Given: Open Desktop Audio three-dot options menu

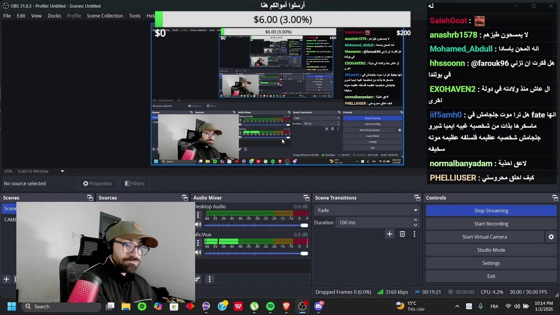Looking at the screenshot, I should pos(198,215).
